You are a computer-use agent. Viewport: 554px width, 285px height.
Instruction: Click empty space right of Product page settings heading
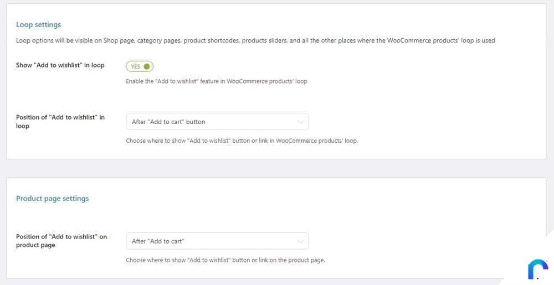pyautogui.click(x=311, y=199)
